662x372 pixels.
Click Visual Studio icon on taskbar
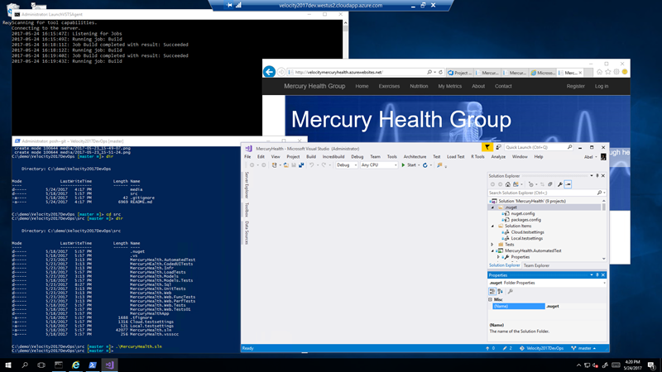coord(109,365)
